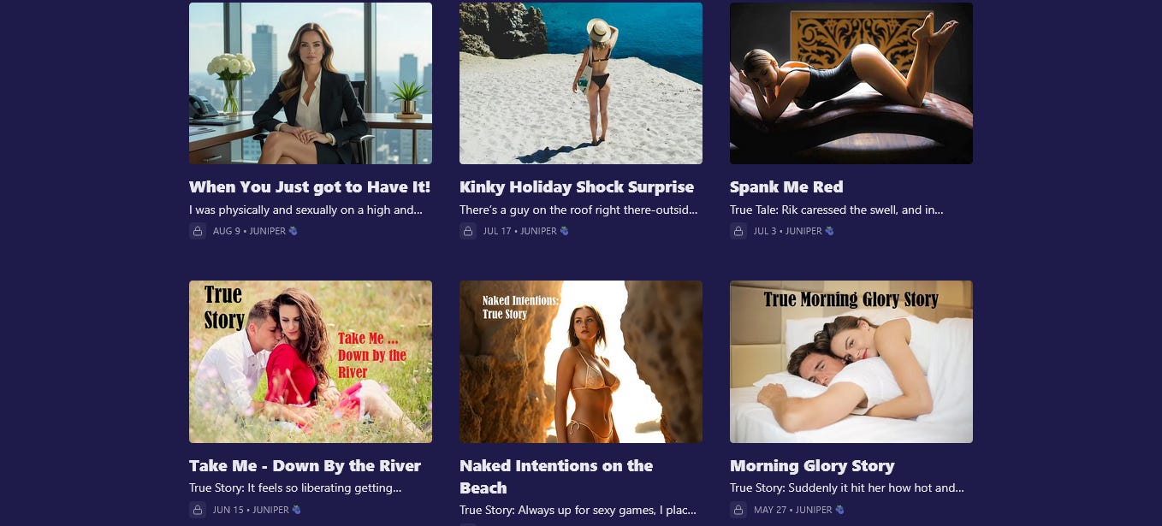Open 'Take Me - Down By the River' title
The height and width of the screenshot is (526, 1162).
305,466
